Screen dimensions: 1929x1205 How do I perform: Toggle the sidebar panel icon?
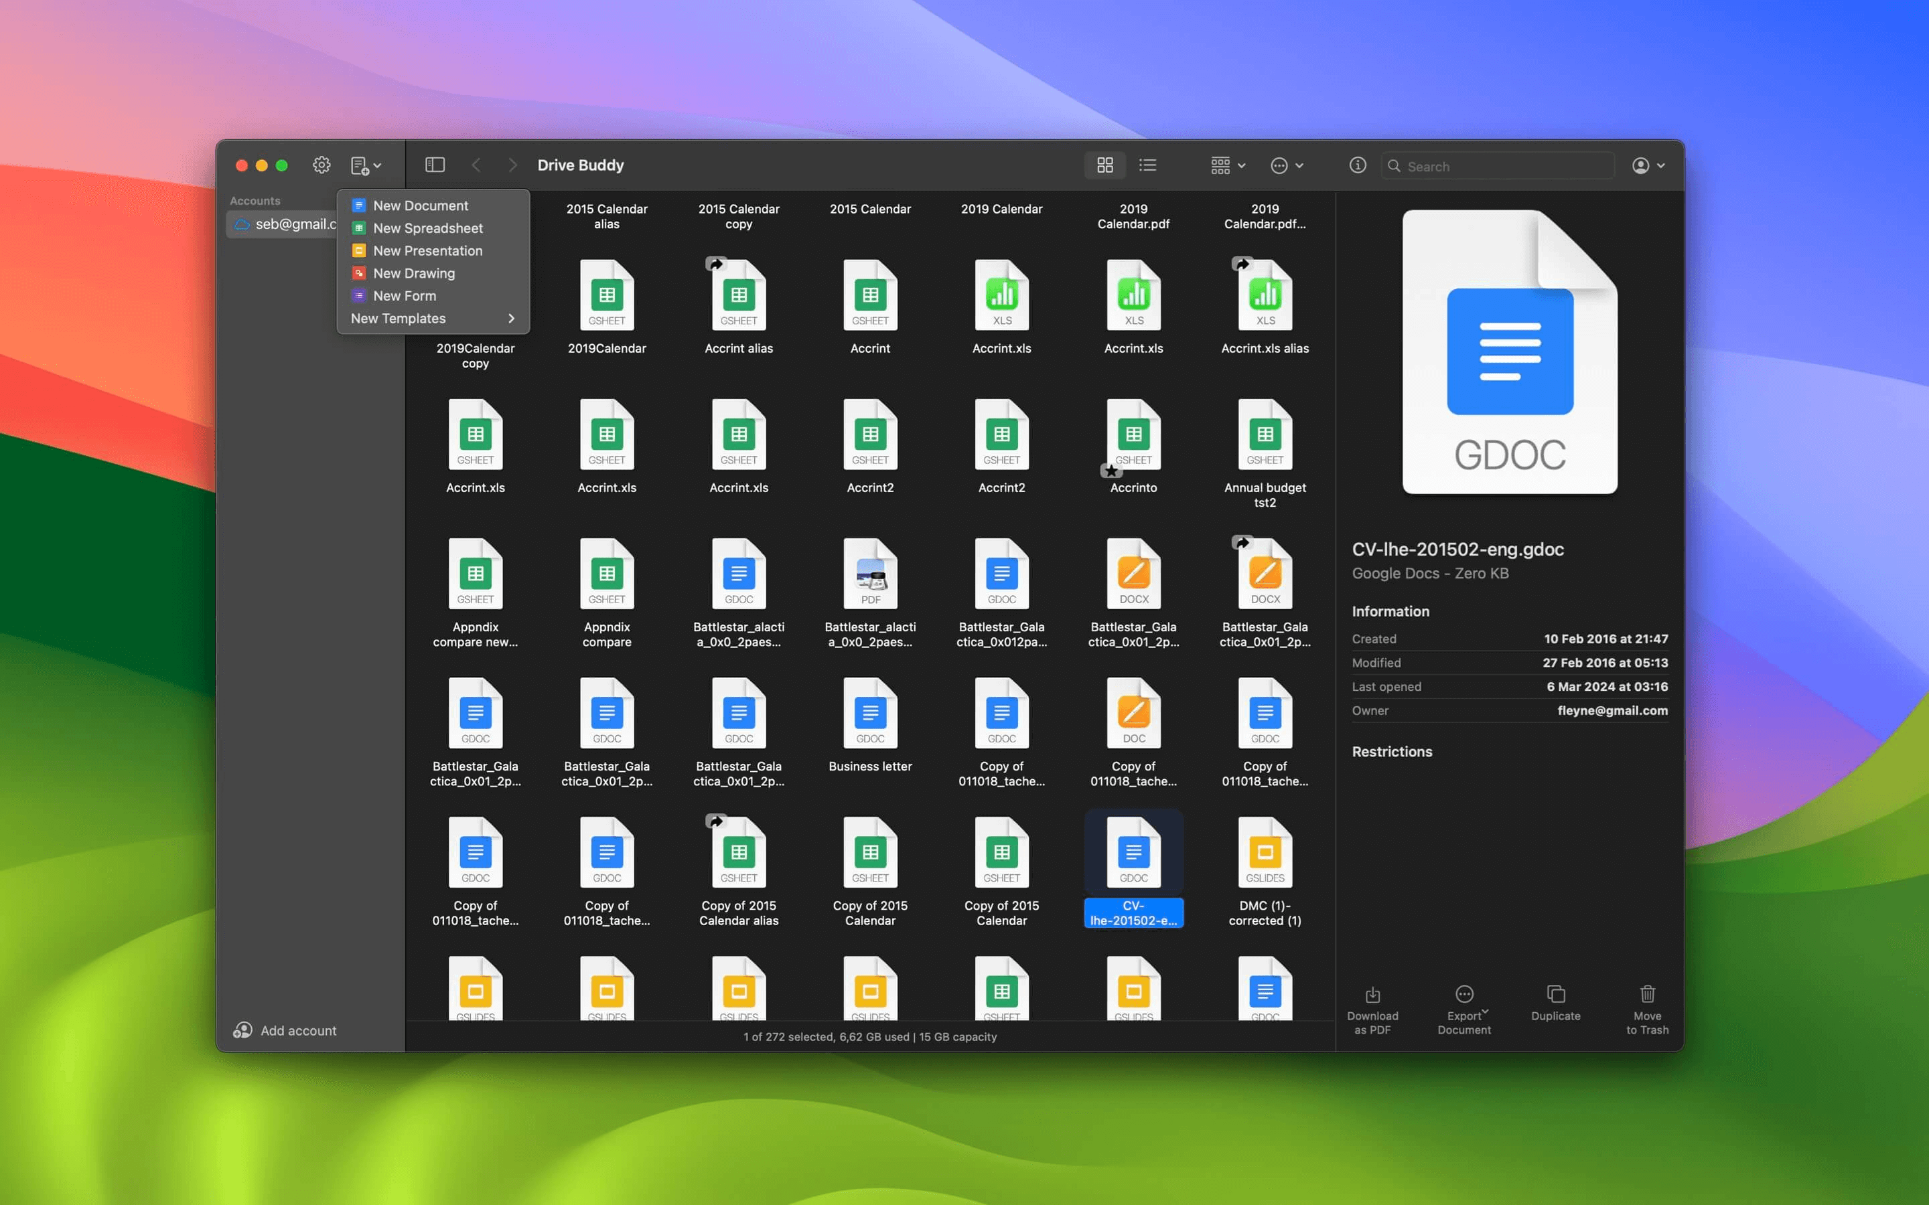[435, 165]
